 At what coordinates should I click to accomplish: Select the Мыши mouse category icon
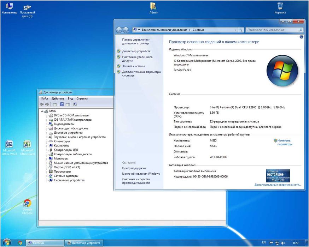(51, 163)
